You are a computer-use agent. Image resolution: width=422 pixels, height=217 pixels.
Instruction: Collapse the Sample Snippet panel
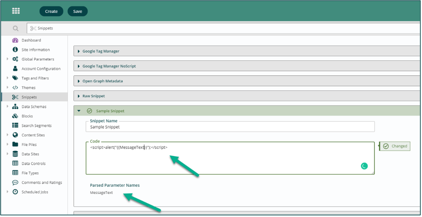79,111
